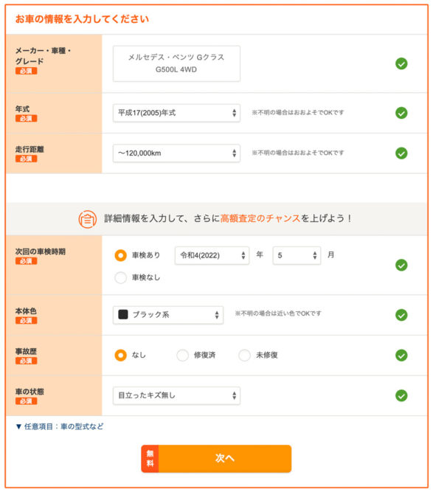Expand 任意項目：車の型式など optional section
Screen dimensions: 433x492
[59, 426]
